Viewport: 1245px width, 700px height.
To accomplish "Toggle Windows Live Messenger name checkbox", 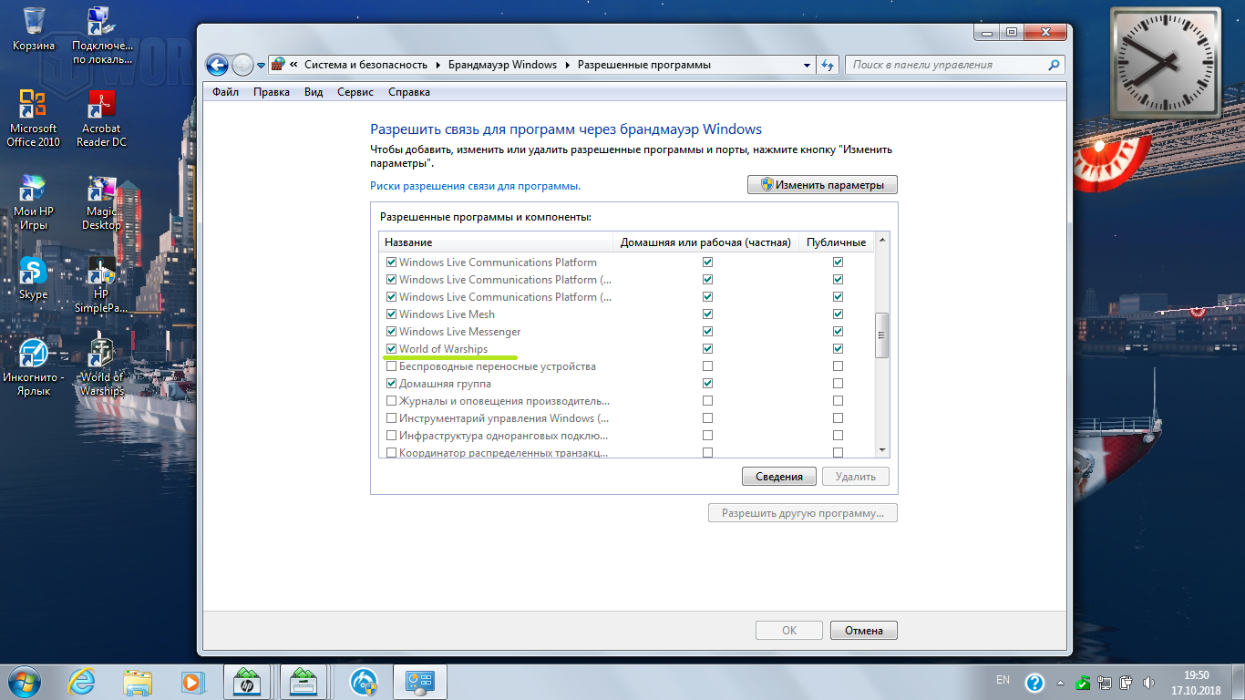I will click(x=391, y=332).
